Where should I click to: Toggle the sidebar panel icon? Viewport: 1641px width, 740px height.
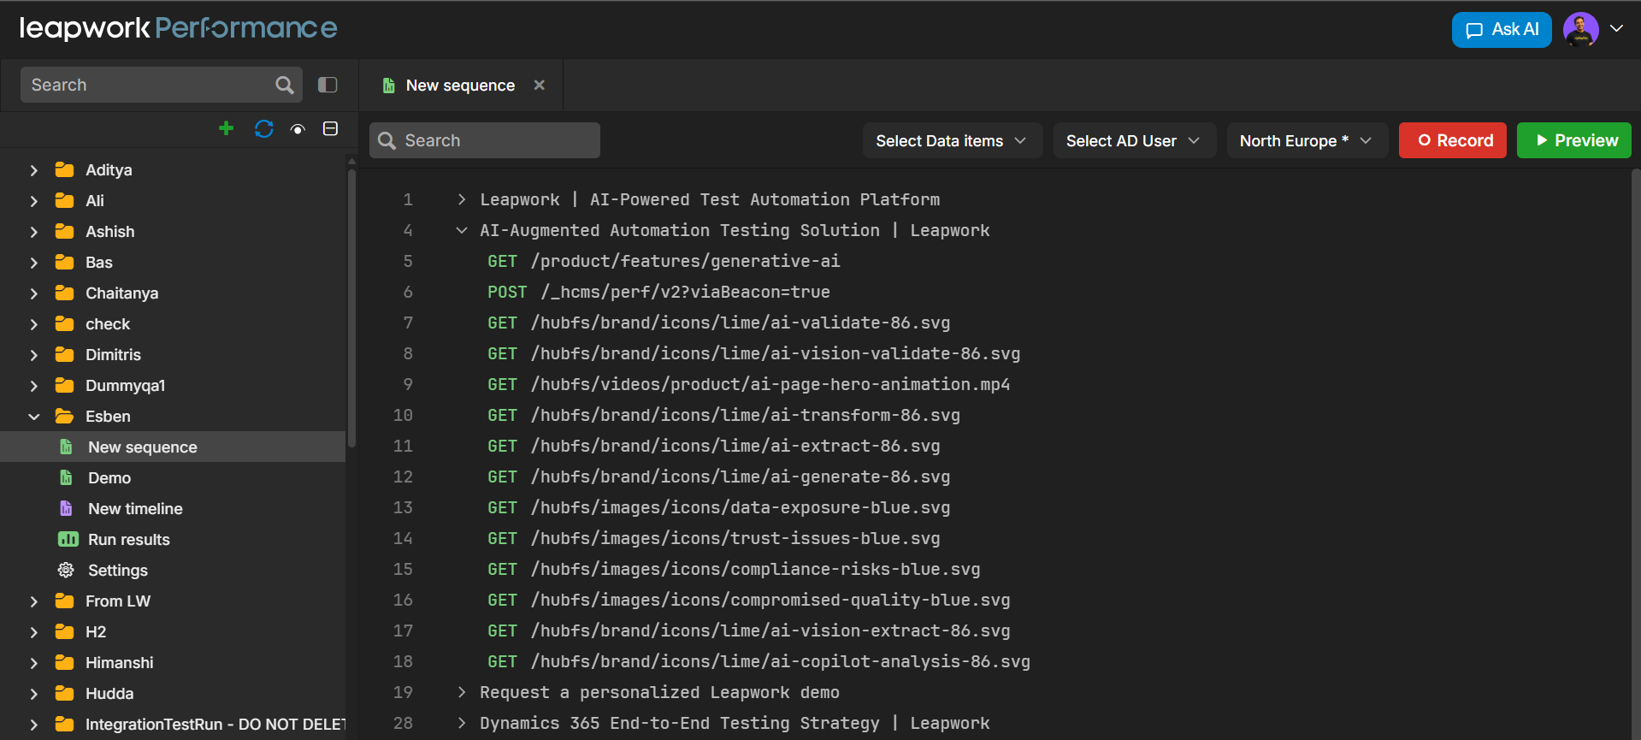coord(328,85)
